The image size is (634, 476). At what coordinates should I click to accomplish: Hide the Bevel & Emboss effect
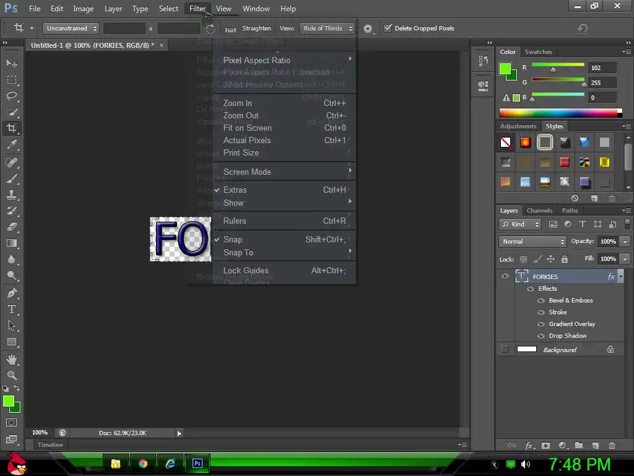pos(541,301)
